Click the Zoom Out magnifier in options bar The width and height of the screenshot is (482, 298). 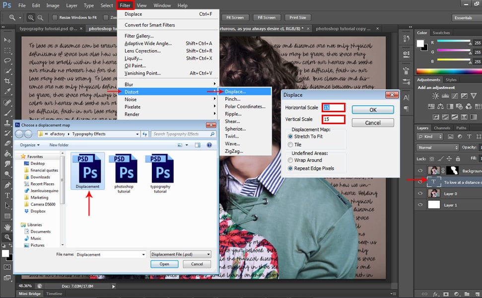click(40, 18)
